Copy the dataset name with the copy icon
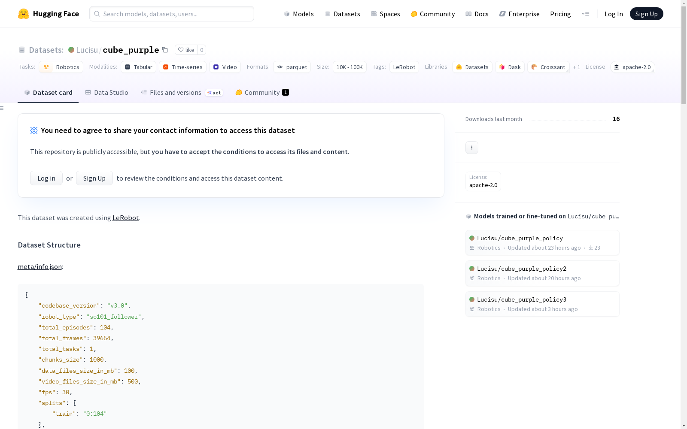This screenshot has height=429, width=687. 165,50
